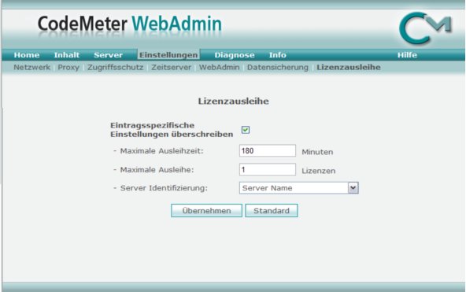The height and width of the screenshot is (292, 466).
Task: Select the Lizenzausleihe tab
Action: [349, 68]
